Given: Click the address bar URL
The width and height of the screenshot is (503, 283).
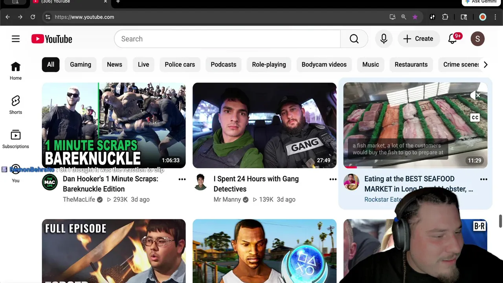Looking at the screenshot, I should [x=84, y=17].
